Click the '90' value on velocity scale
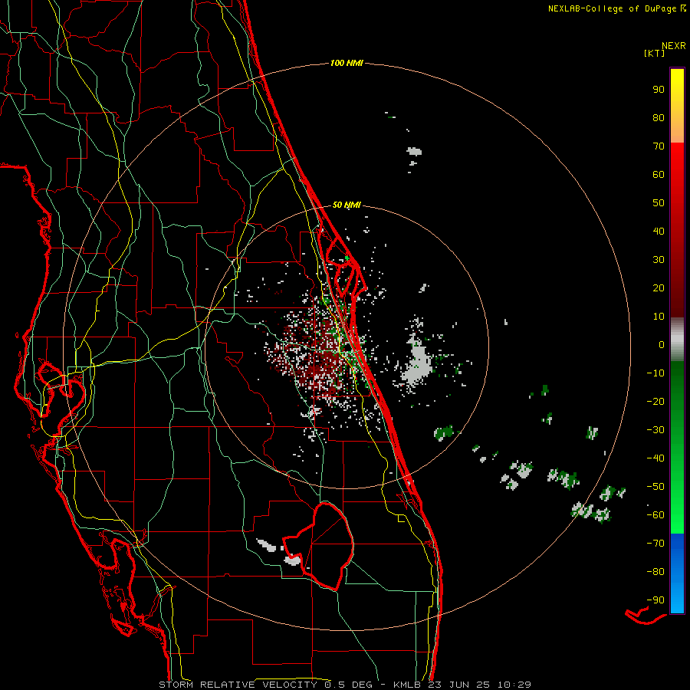Screen dimensions: 690x690 click(x=659, y=90)
